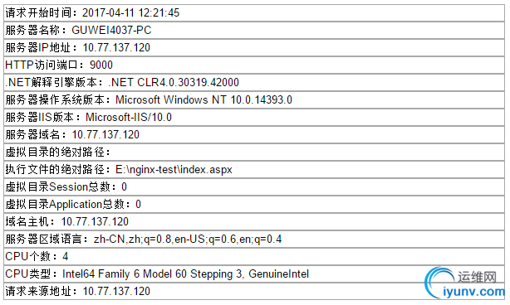Click the virtual directory Application total row
The height and width of the screenshot is (305, 510).
click(x=254, y=205)
